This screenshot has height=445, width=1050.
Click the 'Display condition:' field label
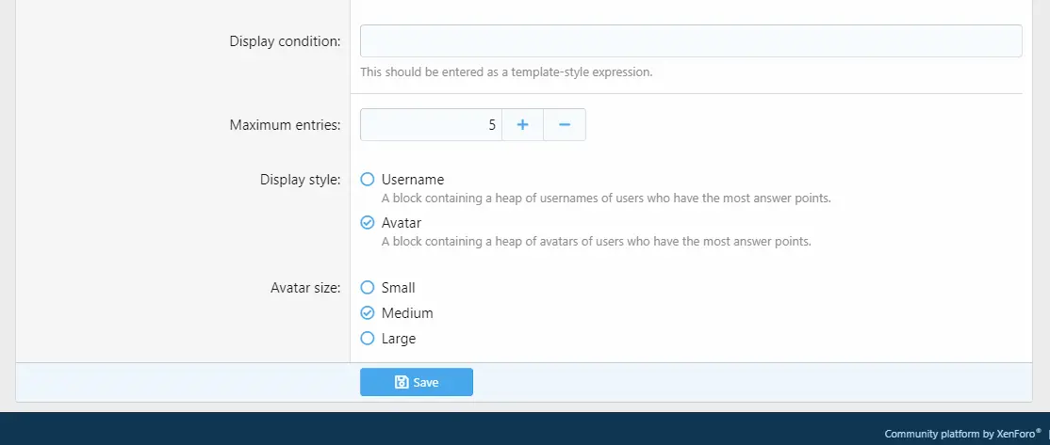[x=285, y=41]
